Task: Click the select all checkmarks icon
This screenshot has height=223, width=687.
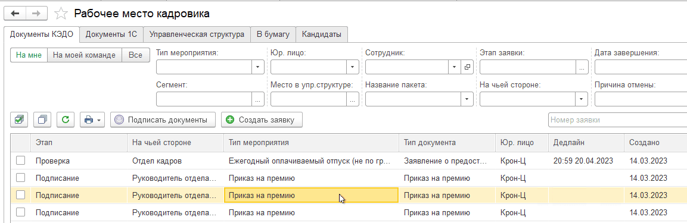Action: pyautogui.click(x=19, y=120)
